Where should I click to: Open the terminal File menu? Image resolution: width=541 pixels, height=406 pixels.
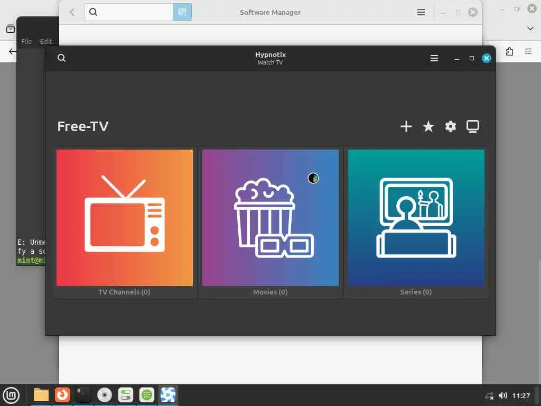(x=26, y=41)
